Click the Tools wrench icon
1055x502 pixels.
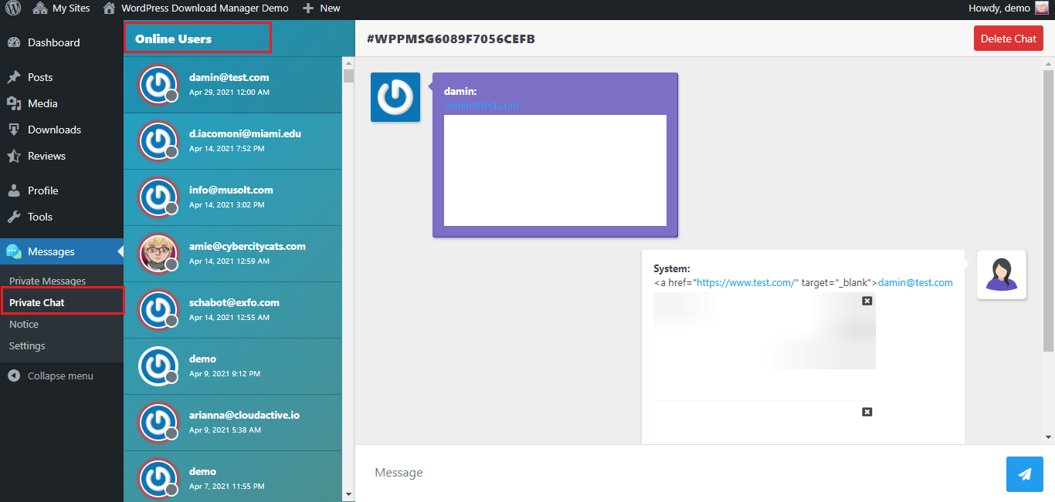pyautogui.click(x=15, y=217)
